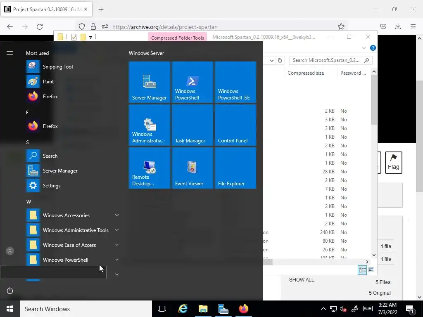The width and height of the screenshot is (423, 317).
Task: Click the Flag button on archive.org
Action: (394, 163)
